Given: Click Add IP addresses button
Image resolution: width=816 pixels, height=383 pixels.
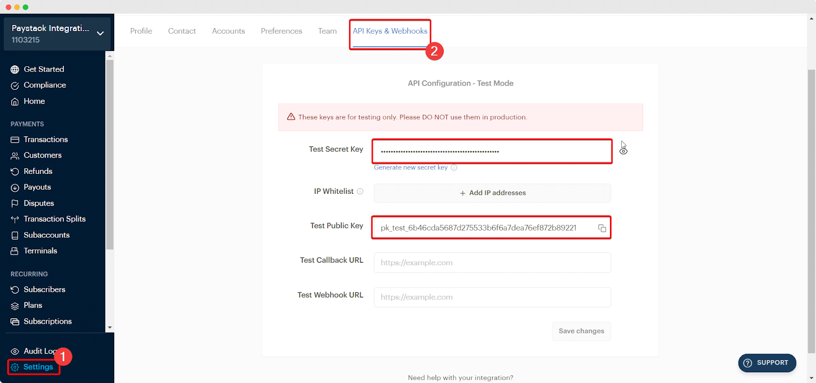Looking at the screenshot, I should (x=492, y=193).
